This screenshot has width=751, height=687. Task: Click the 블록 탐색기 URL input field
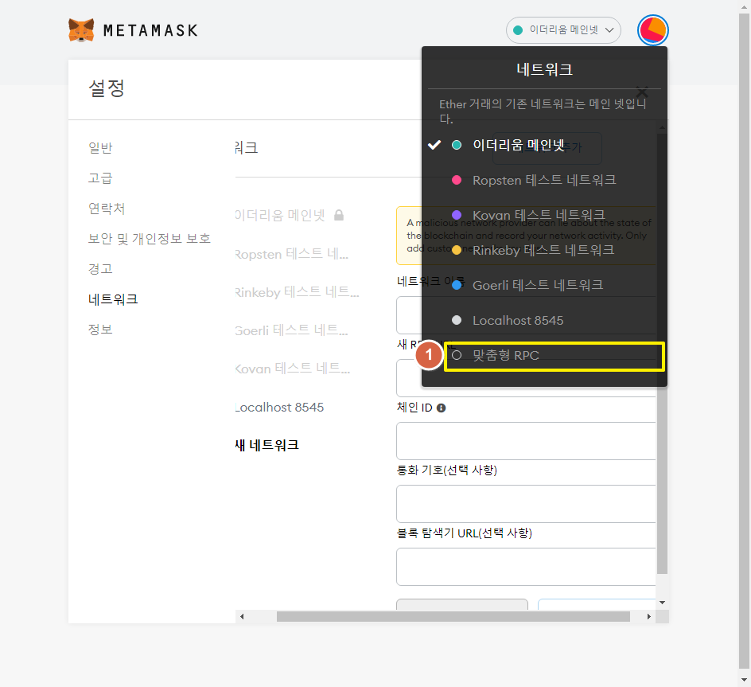526,567
